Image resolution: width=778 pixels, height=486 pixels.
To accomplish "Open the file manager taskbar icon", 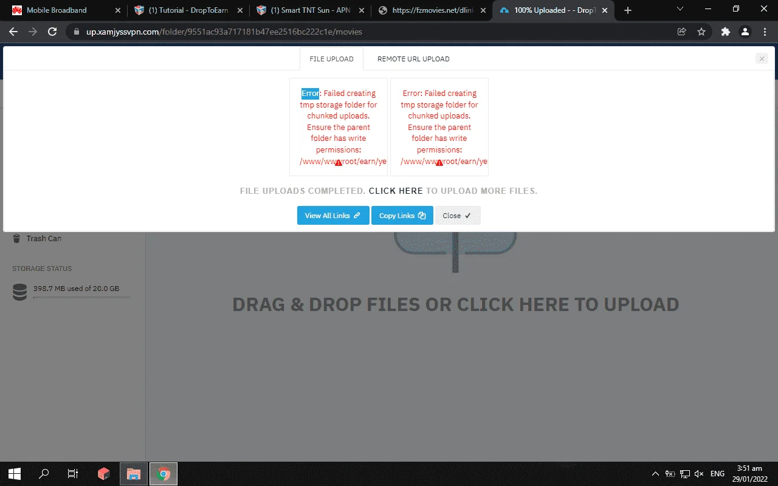I will (134, 474).
